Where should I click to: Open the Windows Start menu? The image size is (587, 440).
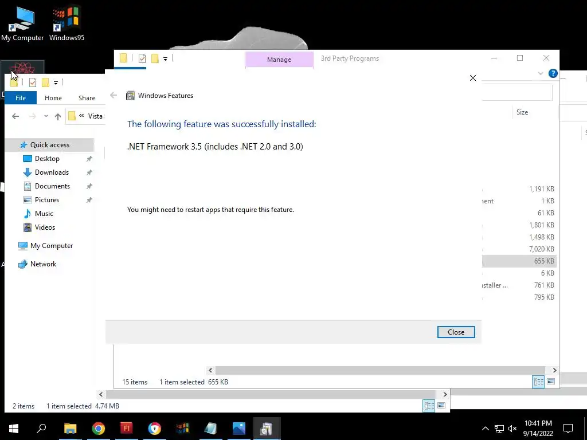pyautogui.click(x=14, y=429)
